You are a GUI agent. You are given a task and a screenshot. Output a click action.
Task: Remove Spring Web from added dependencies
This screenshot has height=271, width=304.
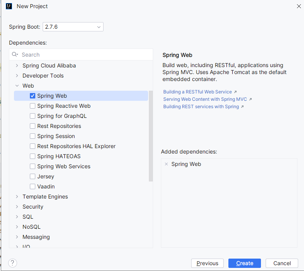click(x=166, y=164)
